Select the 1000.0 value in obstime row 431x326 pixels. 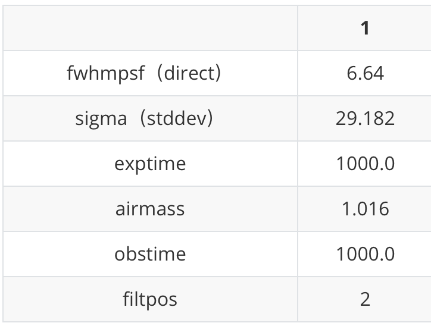(x=365, y=254)
